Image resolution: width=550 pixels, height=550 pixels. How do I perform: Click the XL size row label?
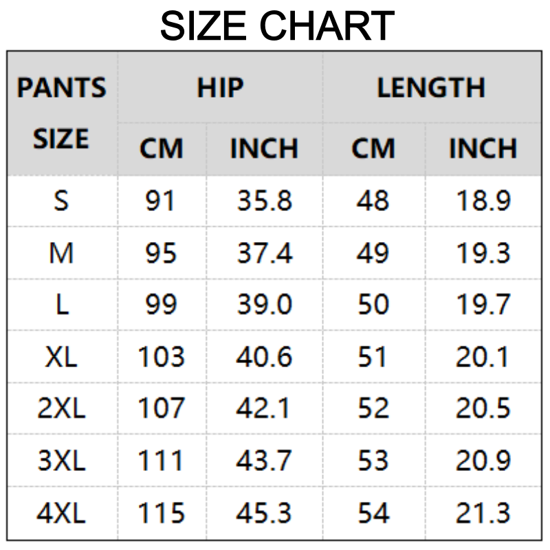pos(62,357)
